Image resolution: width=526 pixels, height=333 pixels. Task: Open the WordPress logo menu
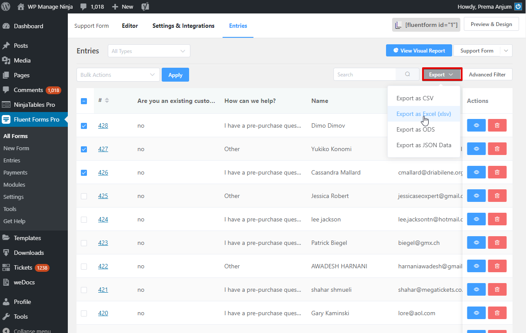point(6,7)
